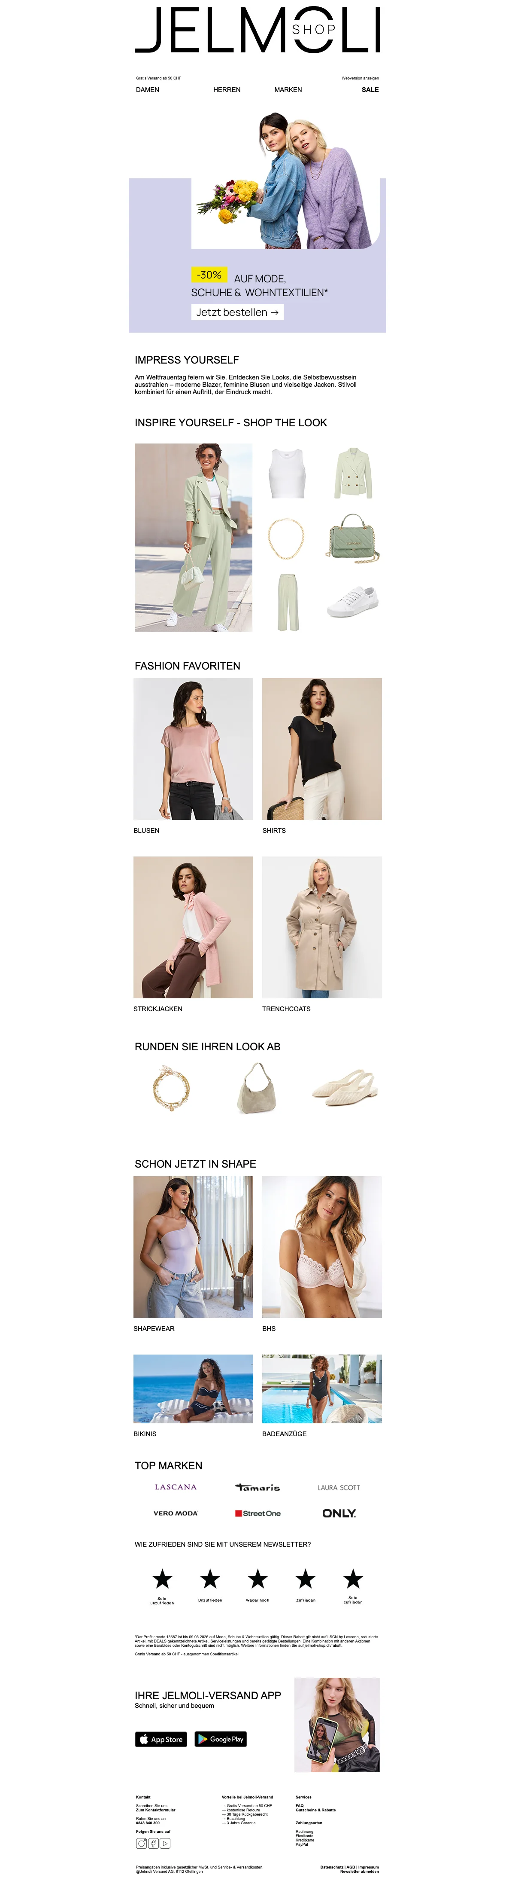Select the 'Weder noch' middle star
Screen dimensions: 515x1881
[x=257, y=1579]
